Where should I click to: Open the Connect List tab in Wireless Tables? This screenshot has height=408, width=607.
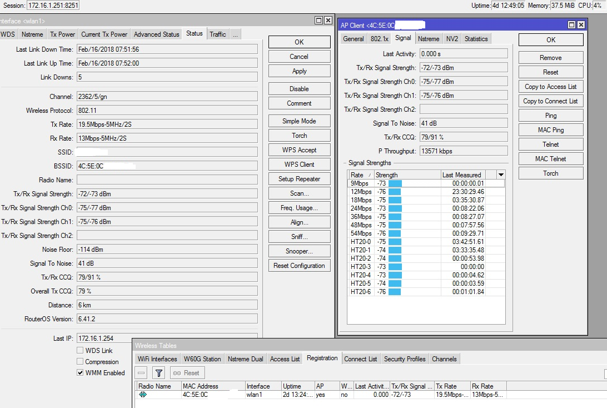(x=360, y=359)
